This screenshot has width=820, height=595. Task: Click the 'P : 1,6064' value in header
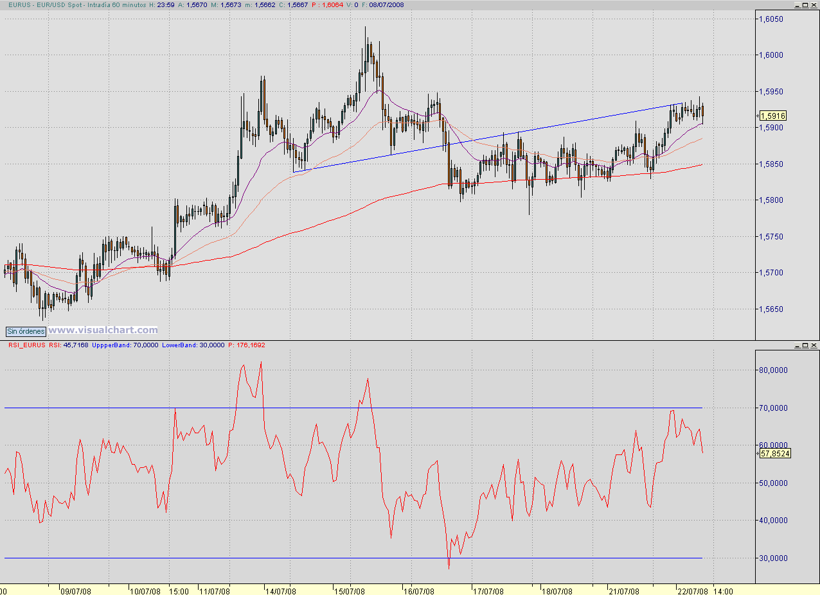click(328, 4)
